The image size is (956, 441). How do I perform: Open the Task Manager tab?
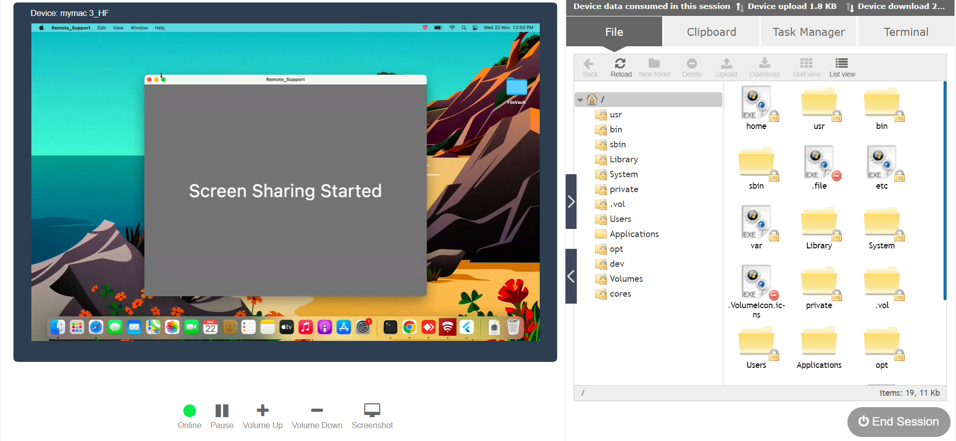click(x=808, y=32)
